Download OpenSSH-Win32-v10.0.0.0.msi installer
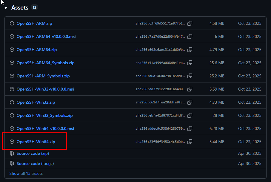271x182 pixels. (45, 89)
